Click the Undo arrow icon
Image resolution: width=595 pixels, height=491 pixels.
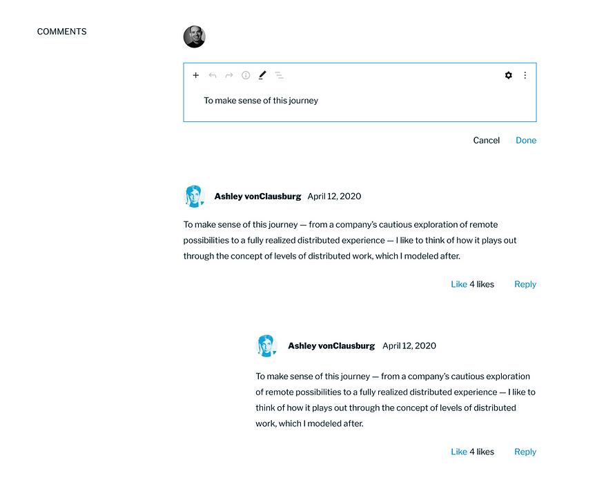click(x=213, y=75)
